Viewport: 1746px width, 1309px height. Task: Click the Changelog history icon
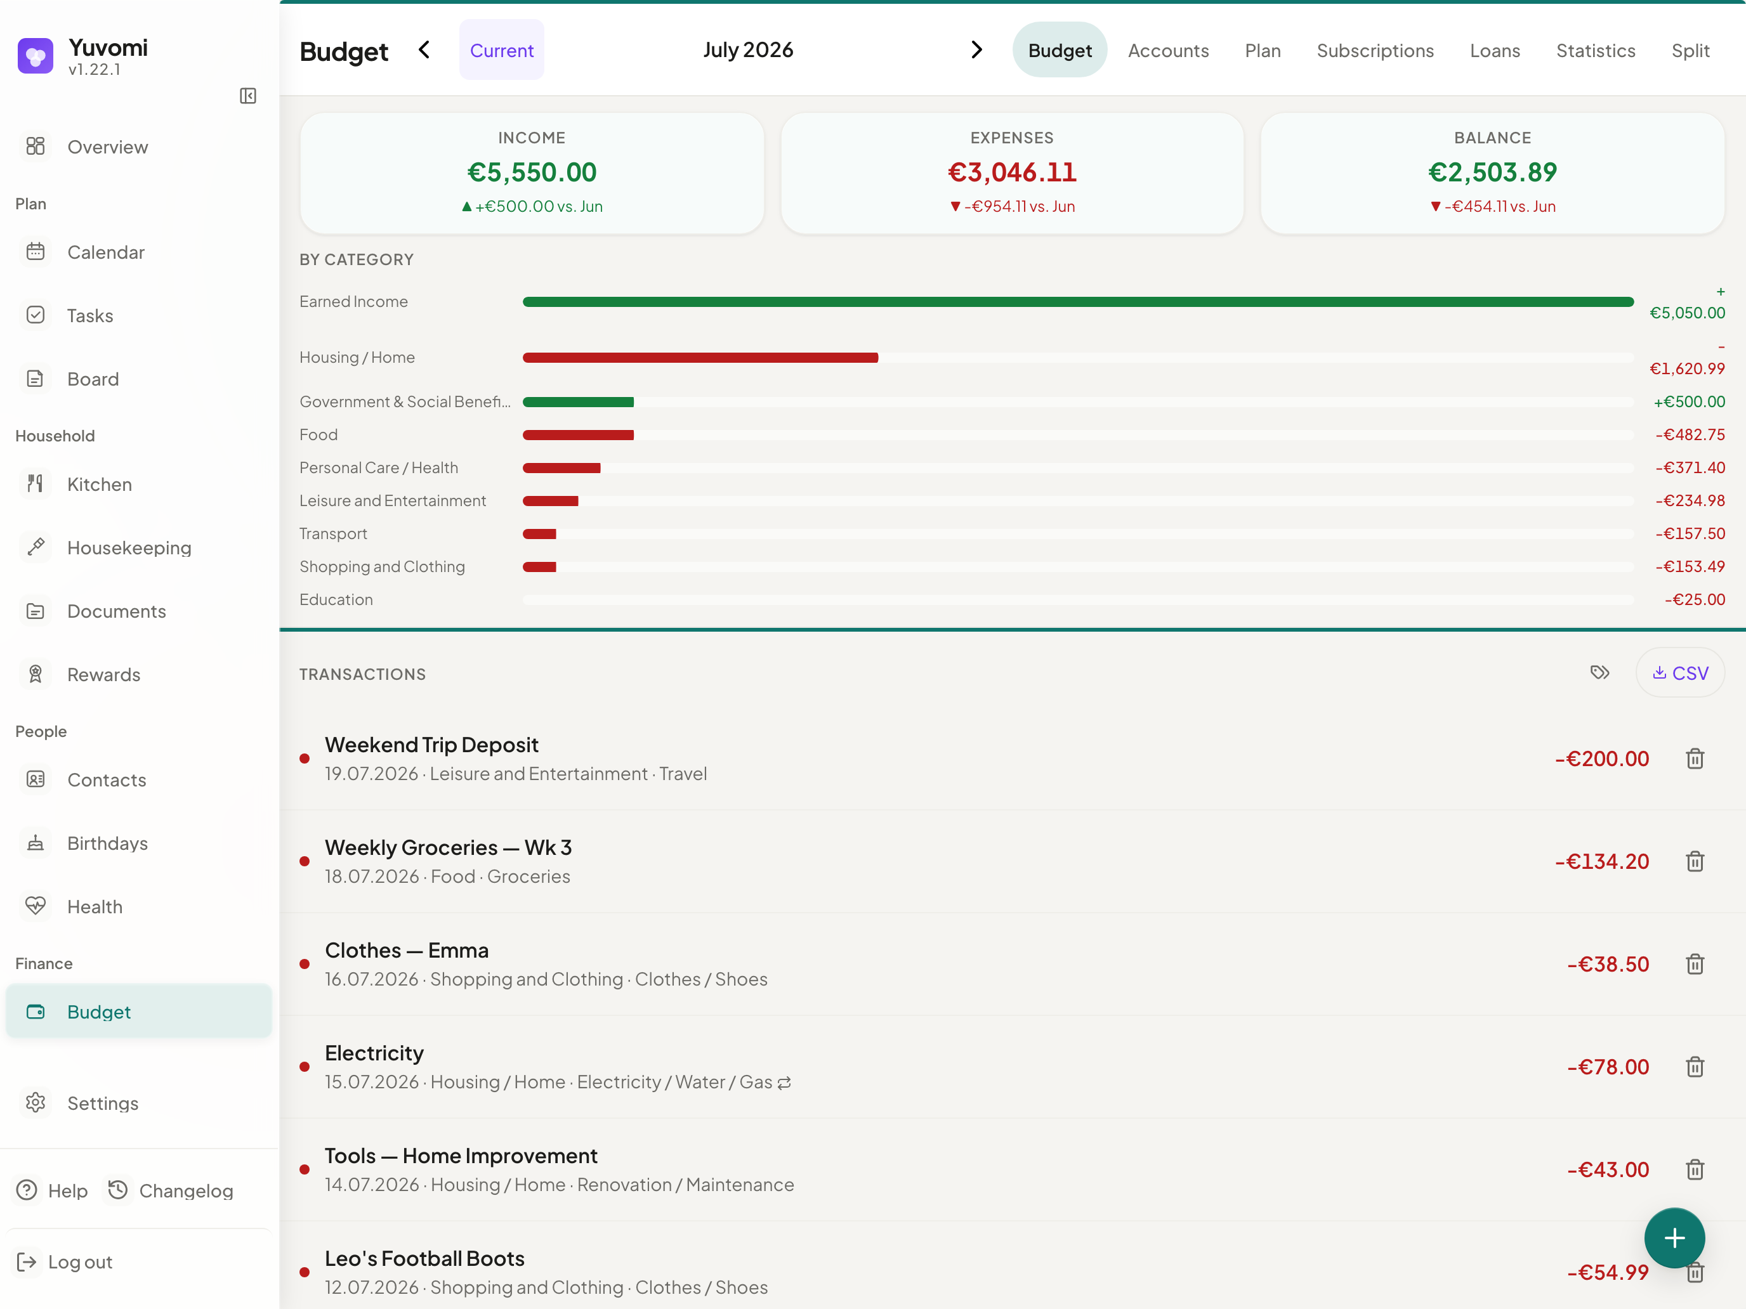(117, 1190)
